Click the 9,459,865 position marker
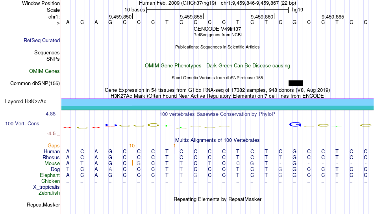Screen dimensions: 374x214 [333, 17]
